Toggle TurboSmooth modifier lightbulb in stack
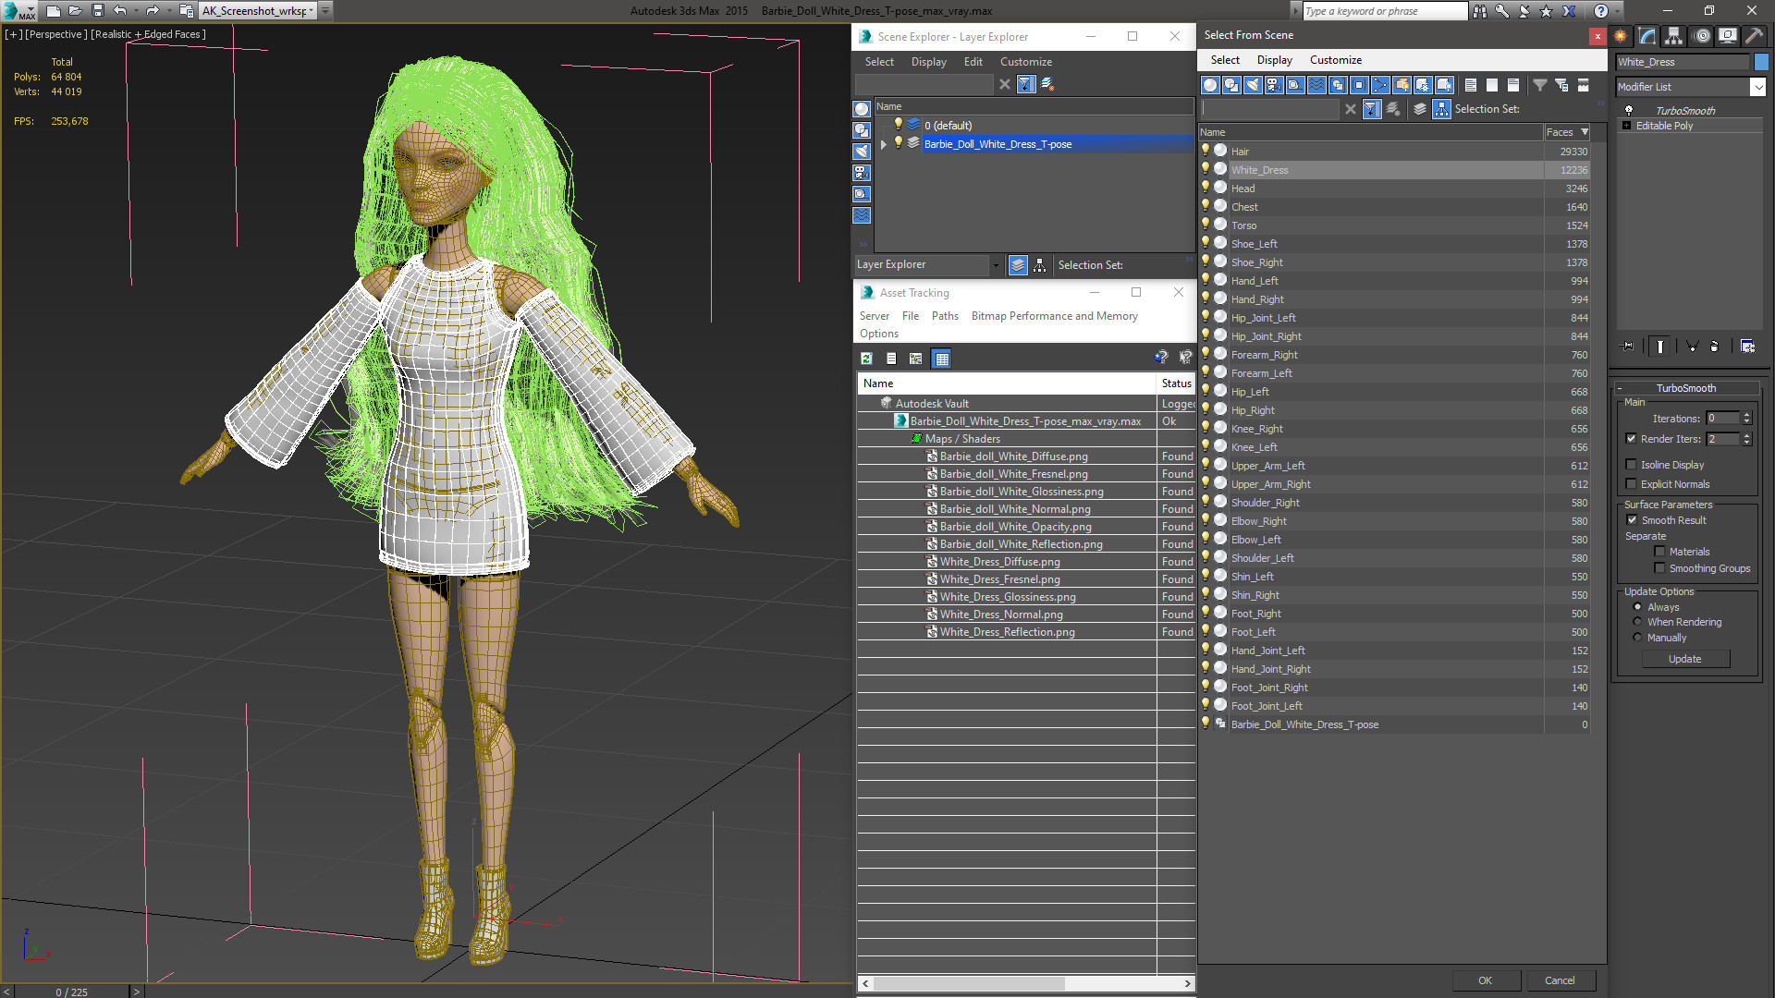The width and height of the screenshot is (1775, 998). (1629, 110)
